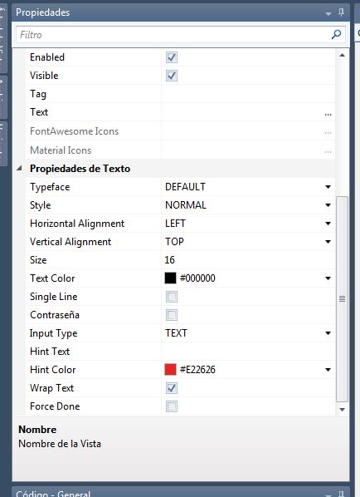Collapse the Propiedades de Texto section

[20, 169]
